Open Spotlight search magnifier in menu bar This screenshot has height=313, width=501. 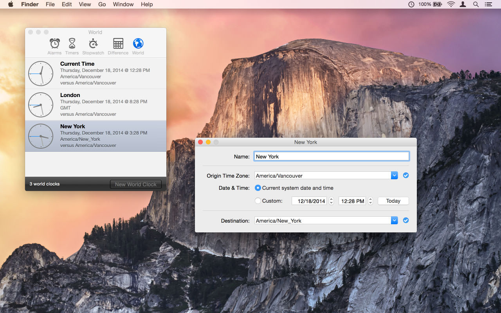click(476, 4)
